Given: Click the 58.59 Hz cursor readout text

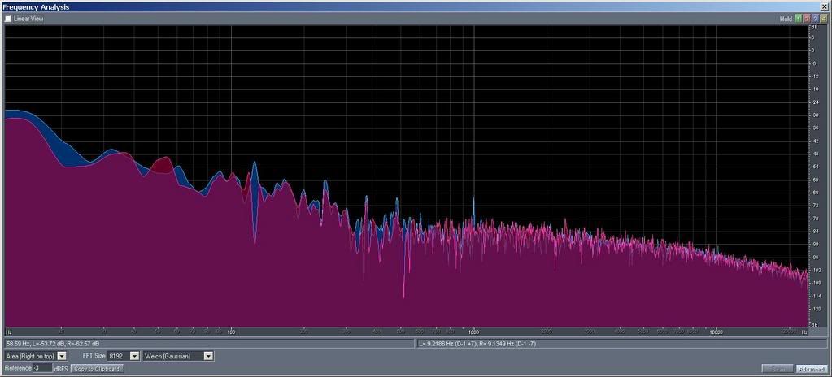Looking at the screenshot, I should pyautogui.click(x=53, y=344).
